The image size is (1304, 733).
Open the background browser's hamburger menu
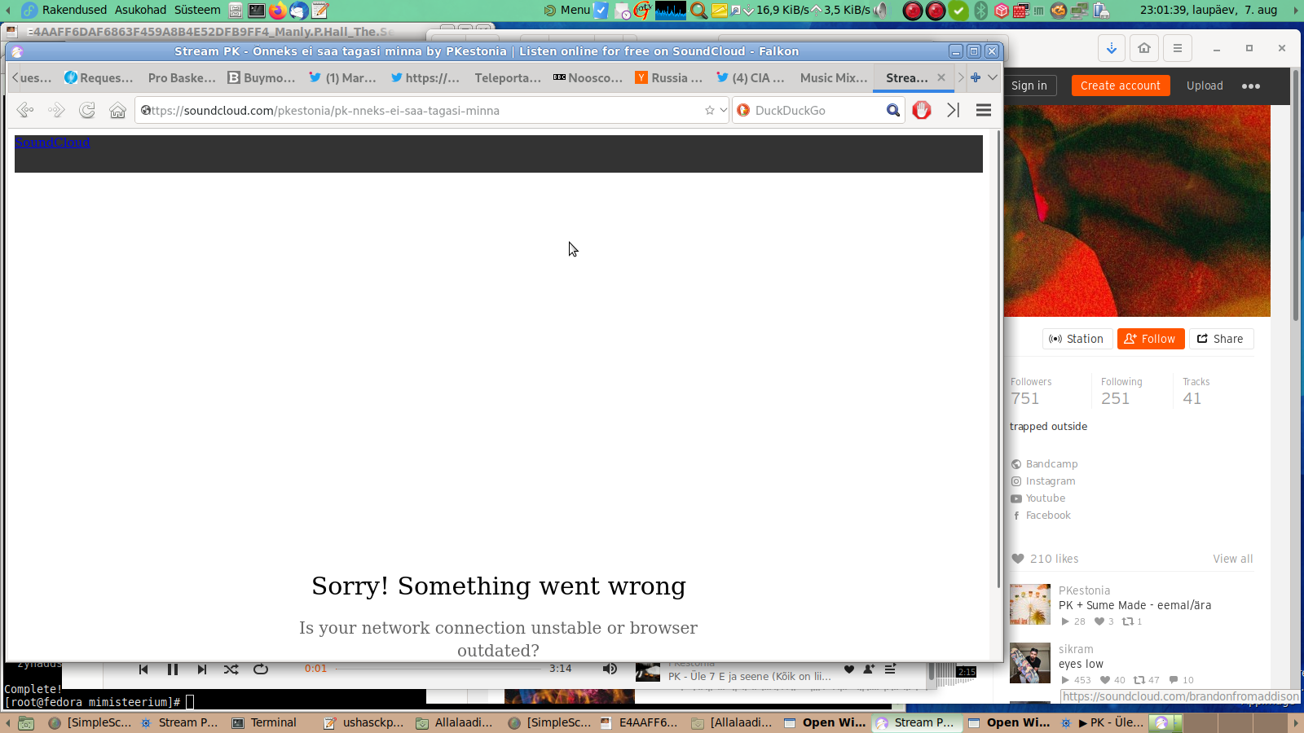[1177, 48]
